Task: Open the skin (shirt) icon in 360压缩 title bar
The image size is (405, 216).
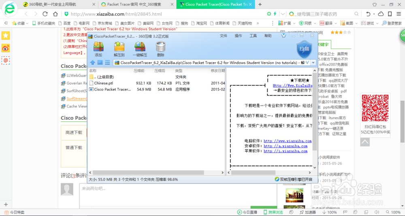Action: (x=284, y=36)
